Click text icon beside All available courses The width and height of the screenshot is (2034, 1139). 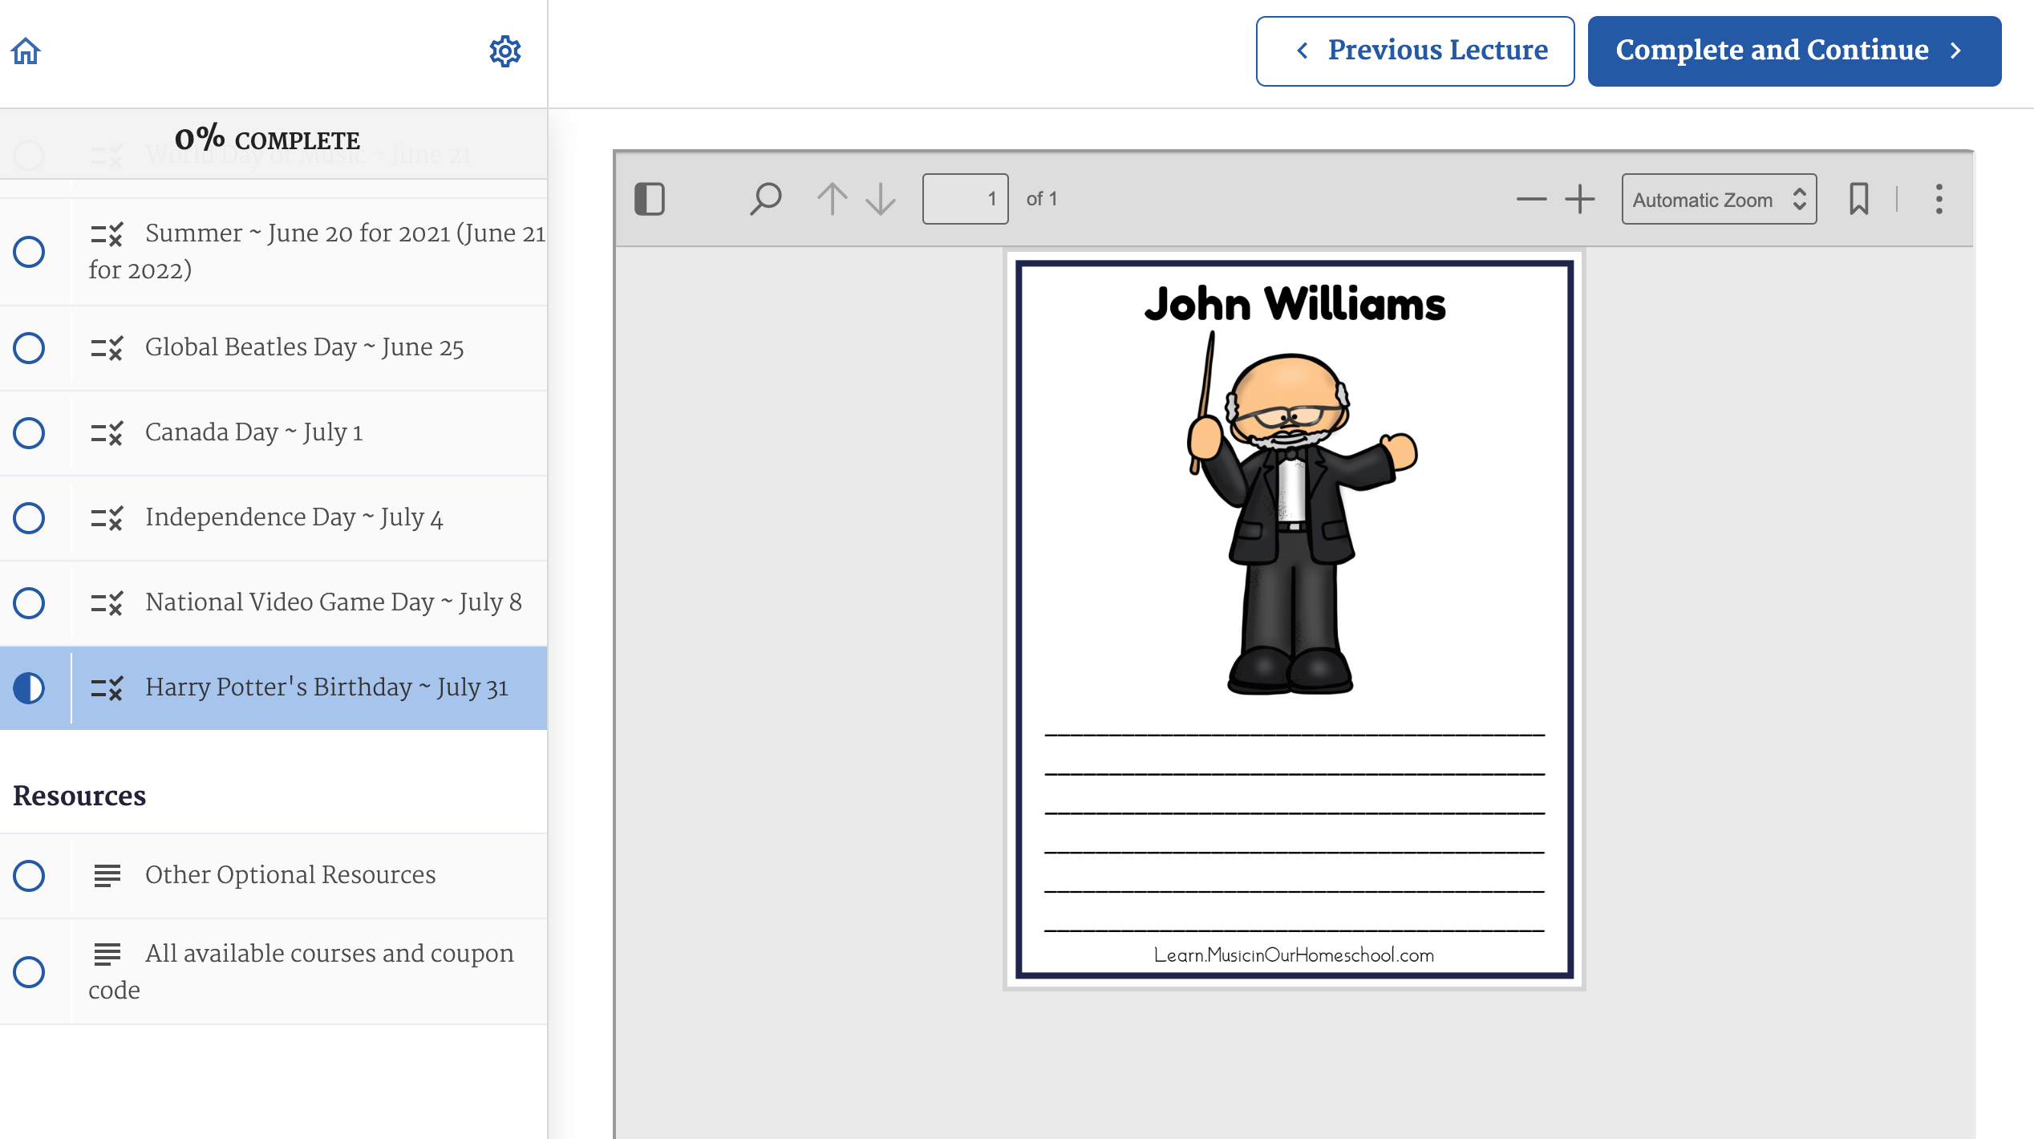pyautogui.click(x=107, y=955)
